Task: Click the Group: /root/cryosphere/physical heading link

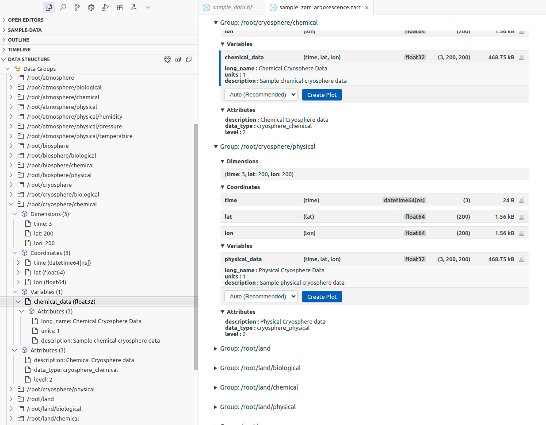Action: [266, 146]
